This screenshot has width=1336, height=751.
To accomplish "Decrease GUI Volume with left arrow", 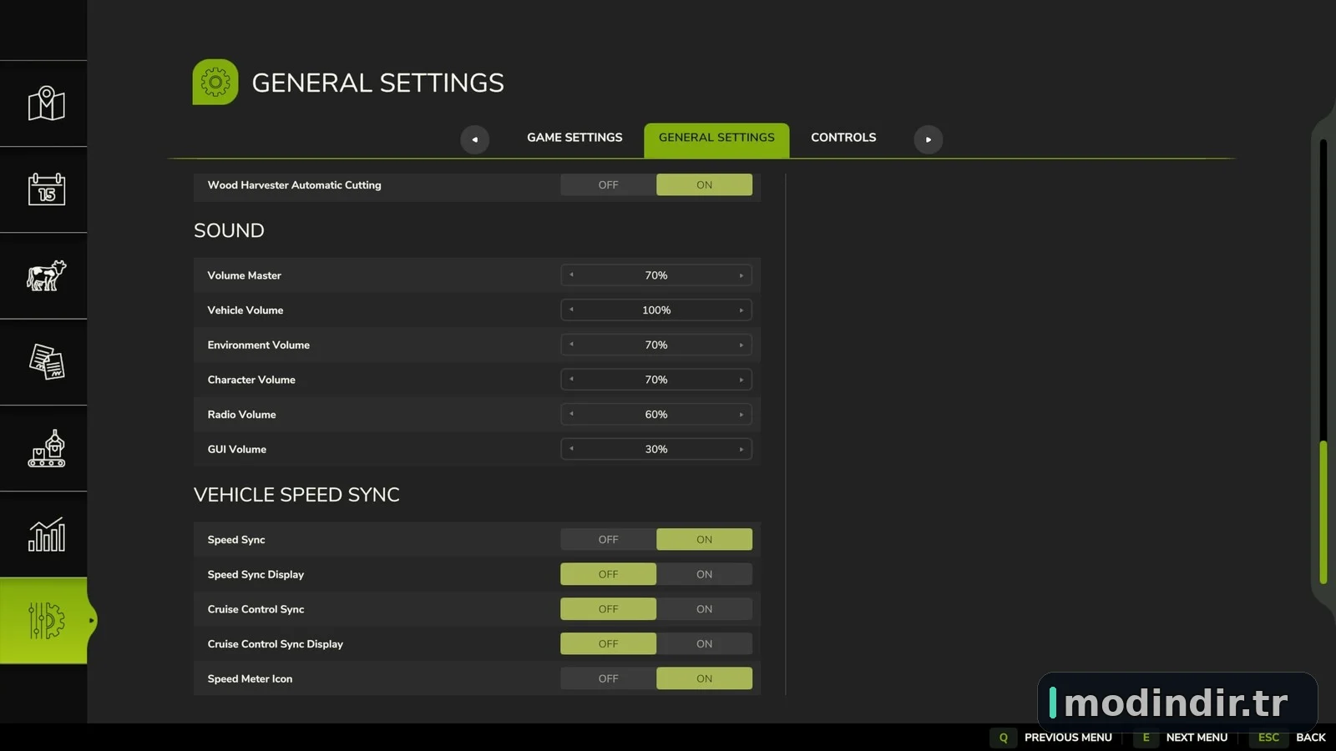I will (571, 449).
